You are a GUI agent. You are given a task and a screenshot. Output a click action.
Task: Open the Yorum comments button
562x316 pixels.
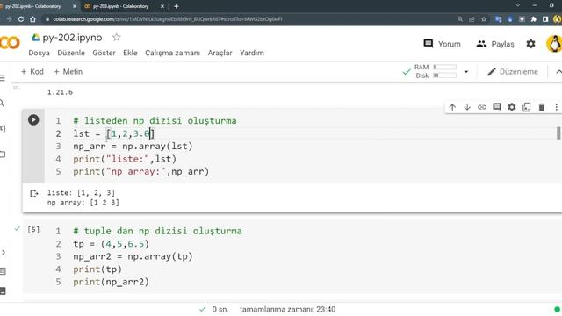pos(442,44)
